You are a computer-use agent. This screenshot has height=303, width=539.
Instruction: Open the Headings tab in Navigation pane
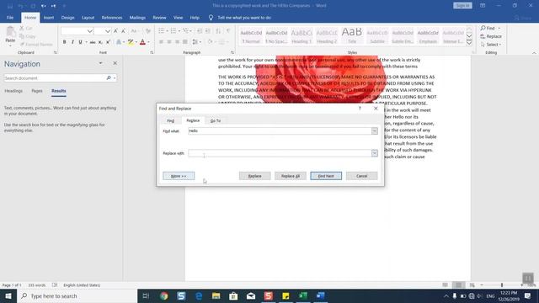[13, 91]
